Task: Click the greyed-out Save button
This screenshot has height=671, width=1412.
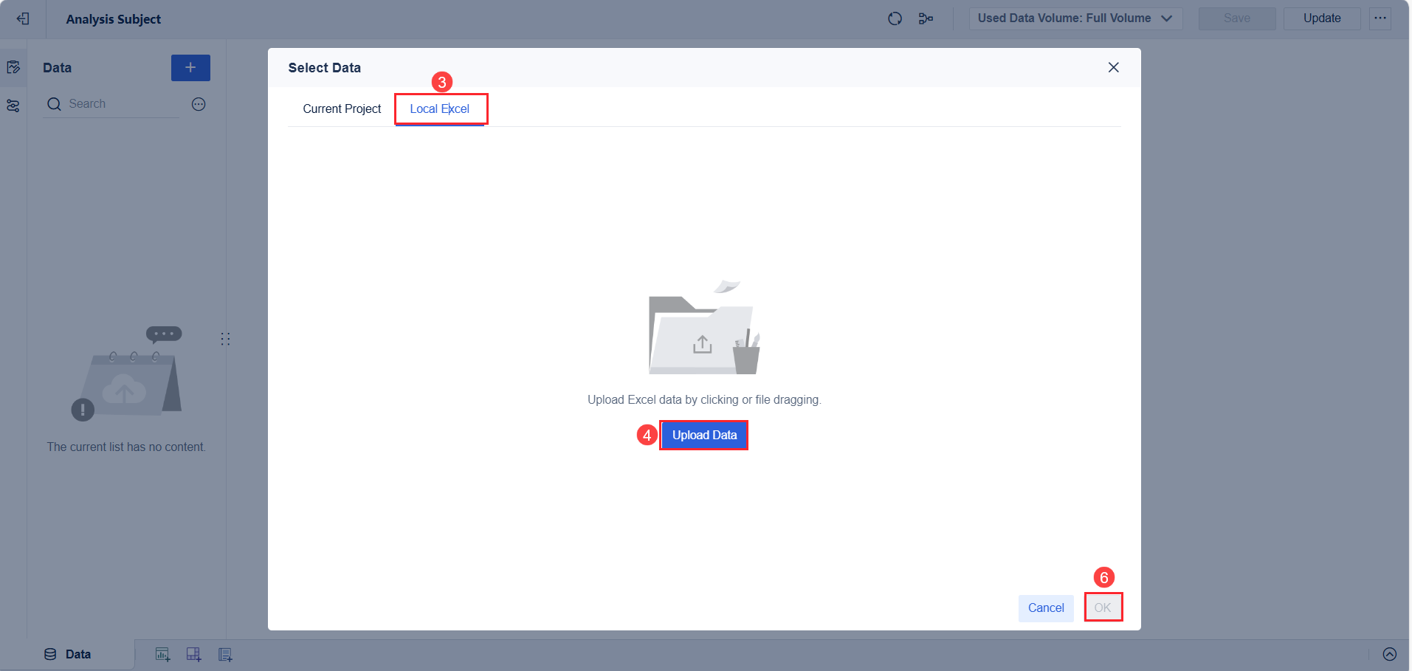Action: point(1237,18)
